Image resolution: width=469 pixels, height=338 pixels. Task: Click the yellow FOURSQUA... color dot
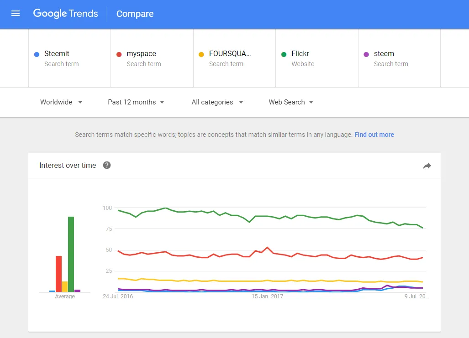click(201, 54)
